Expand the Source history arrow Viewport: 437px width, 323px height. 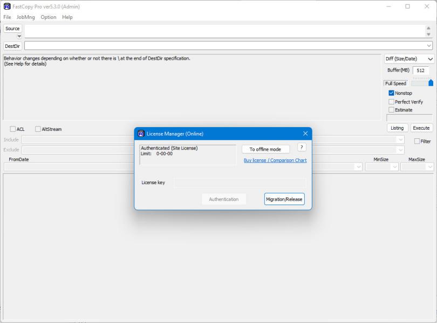[x=19, y=36]
